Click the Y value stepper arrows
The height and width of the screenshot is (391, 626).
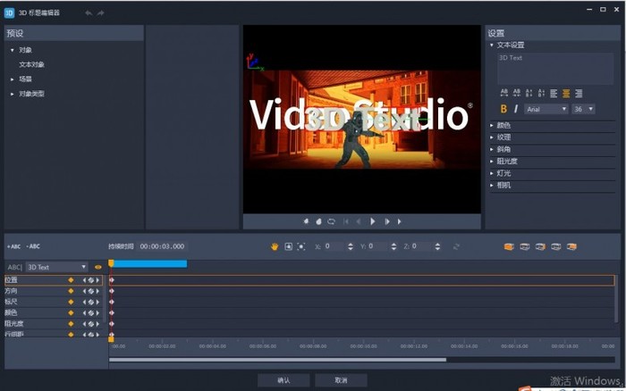click(393, 246)
